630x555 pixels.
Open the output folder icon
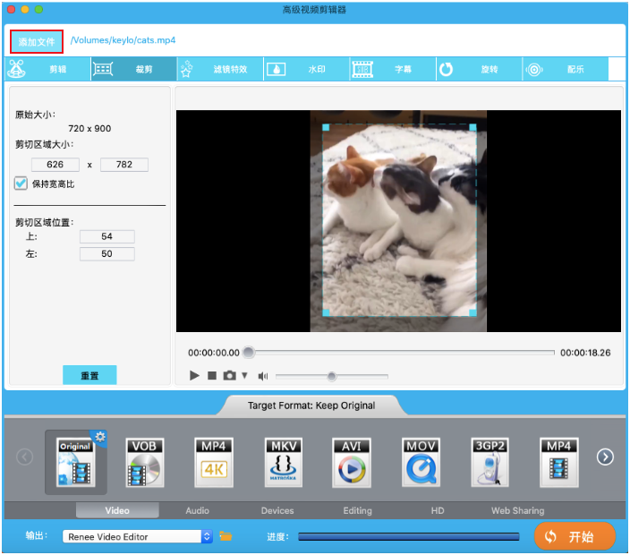[x=226, y=536]
